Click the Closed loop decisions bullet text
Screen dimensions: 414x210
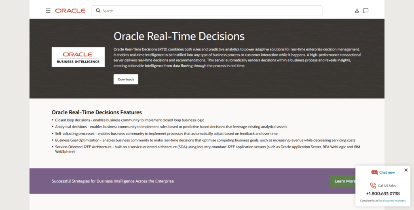(x=130, y=120)
